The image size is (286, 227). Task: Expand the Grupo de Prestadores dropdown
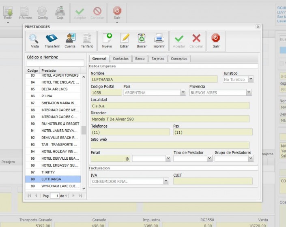[251, 158]
